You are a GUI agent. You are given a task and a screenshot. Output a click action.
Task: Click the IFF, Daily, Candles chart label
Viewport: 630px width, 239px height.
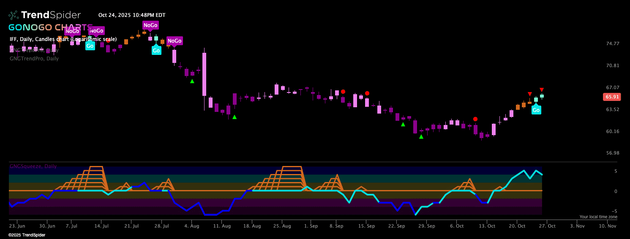tap(63, 39)
